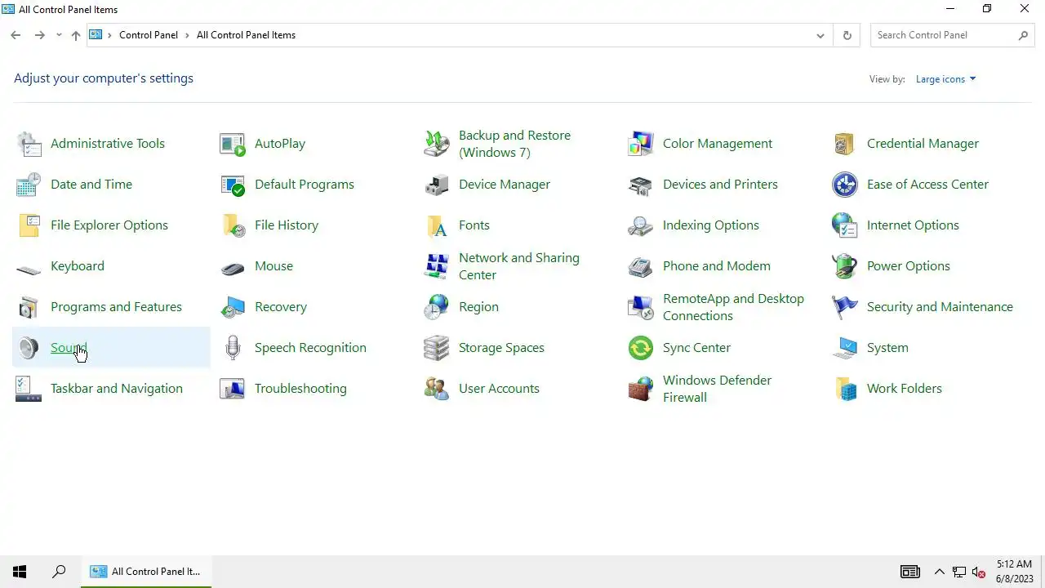
Task: Open the Device Manager icon
Action: tap(437, 185)
